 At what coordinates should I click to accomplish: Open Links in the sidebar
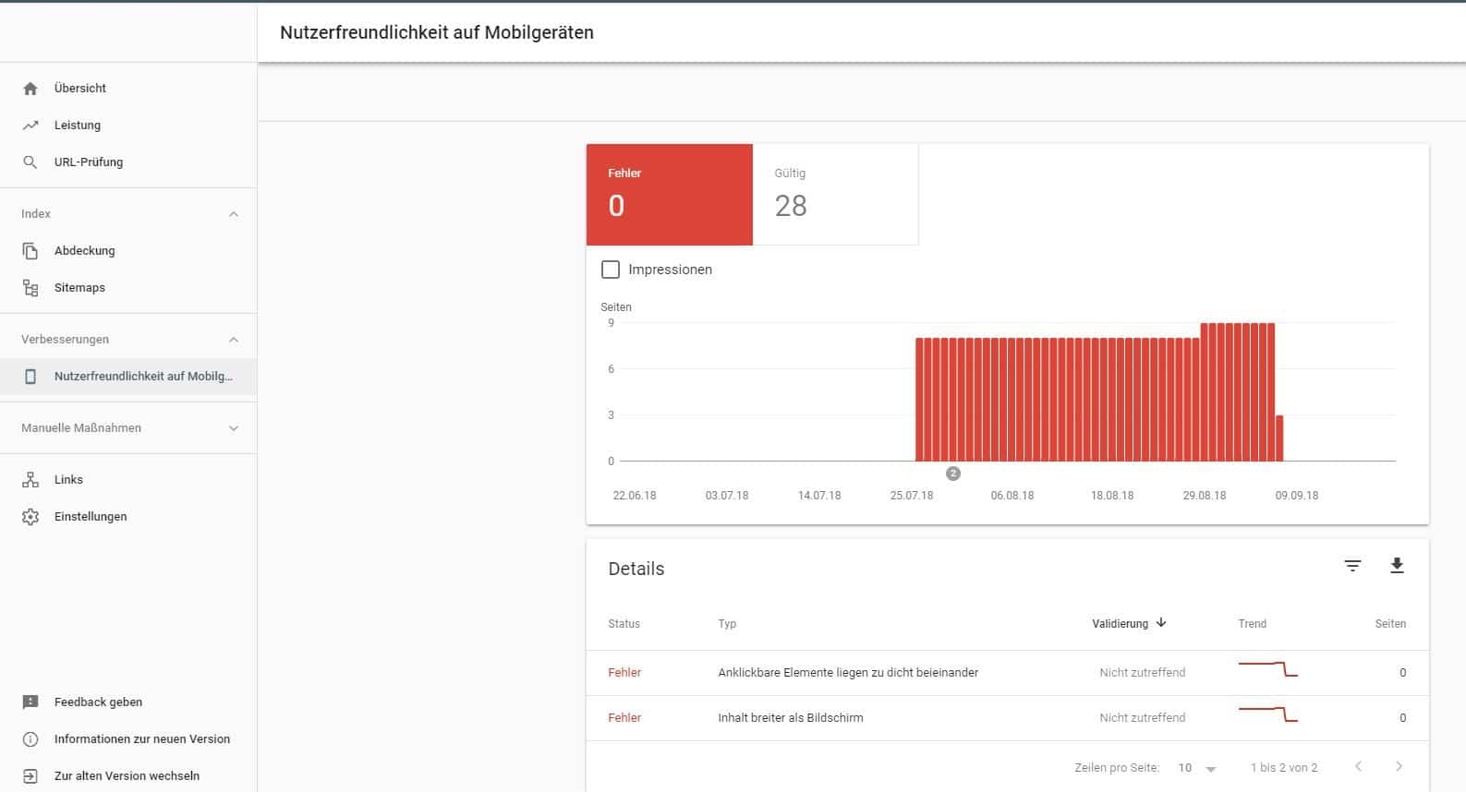pos(128,480)
